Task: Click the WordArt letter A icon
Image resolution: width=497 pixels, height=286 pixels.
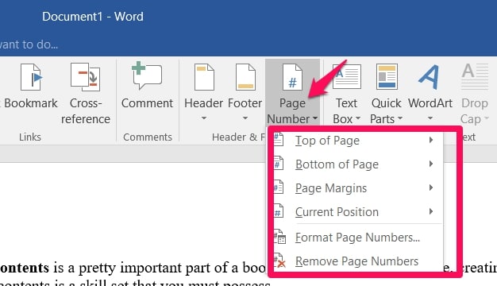Action: (x=430, y=77)
